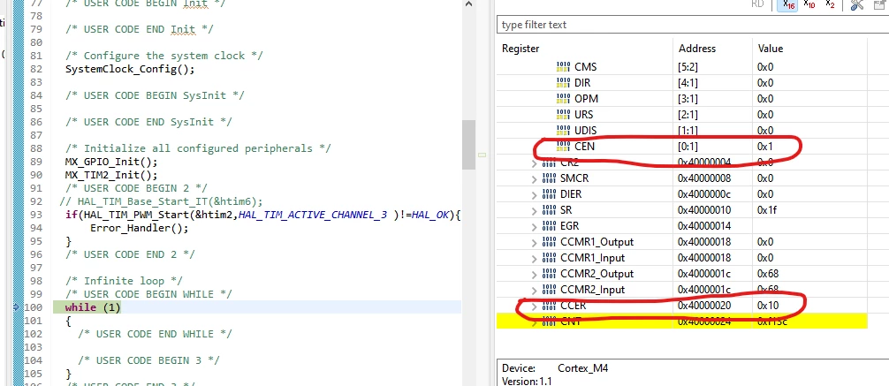Show register values in binary (X2)

830,4
